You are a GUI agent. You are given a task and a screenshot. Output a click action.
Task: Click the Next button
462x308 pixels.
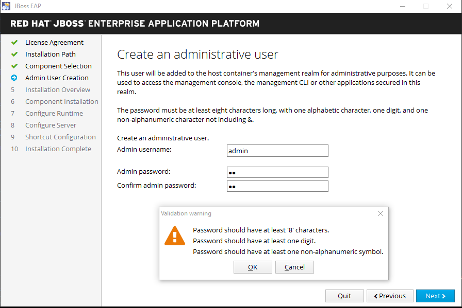[x=435, y=296]
